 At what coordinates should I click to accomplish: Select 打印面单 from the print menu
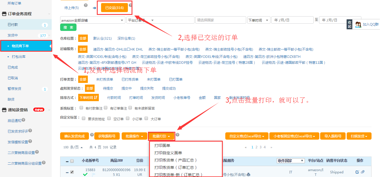click(162, 146)
